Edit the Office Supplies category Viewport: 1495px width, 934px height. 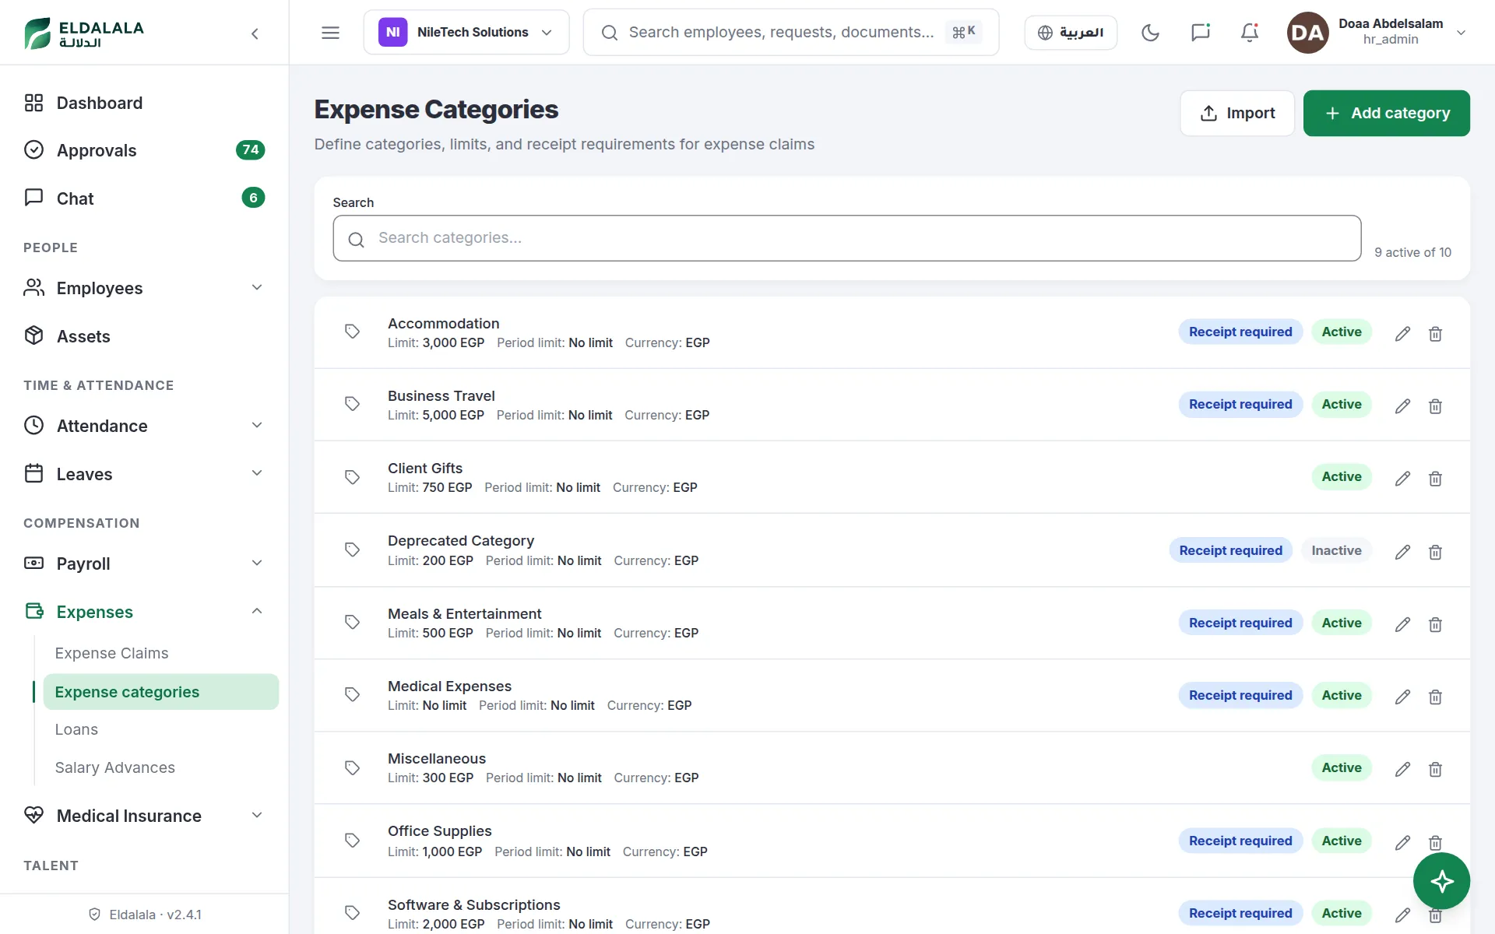(1402, 842)
